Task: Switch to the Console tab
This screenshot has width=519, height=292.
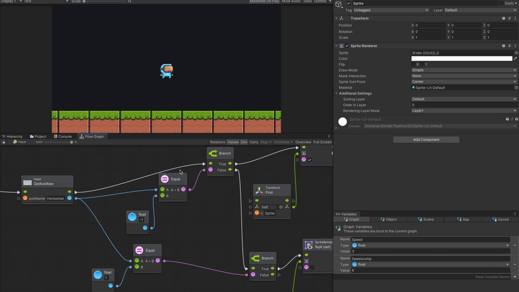Action: pyautogui.click(x=62, y=137)
